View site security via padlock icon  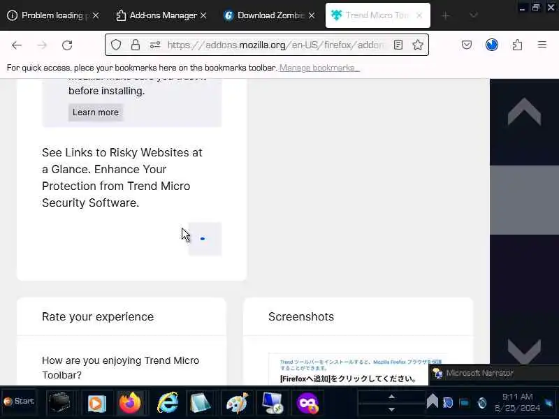coord(136,45)
